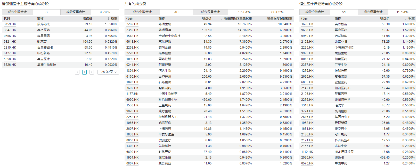Open stock code link 1548.HK
417x166 pixels.
click(132, 36)
